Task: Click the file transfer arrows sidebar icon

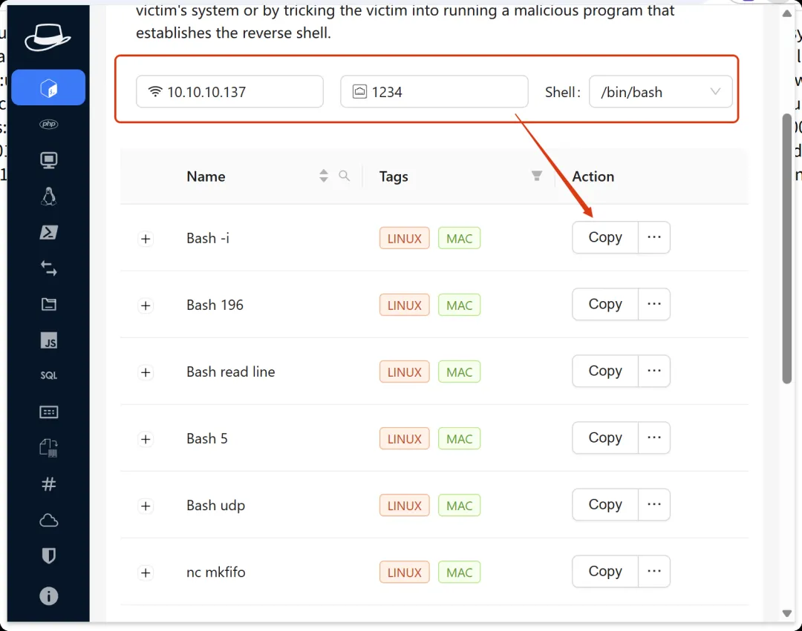Action: click(x=49, y=268)
